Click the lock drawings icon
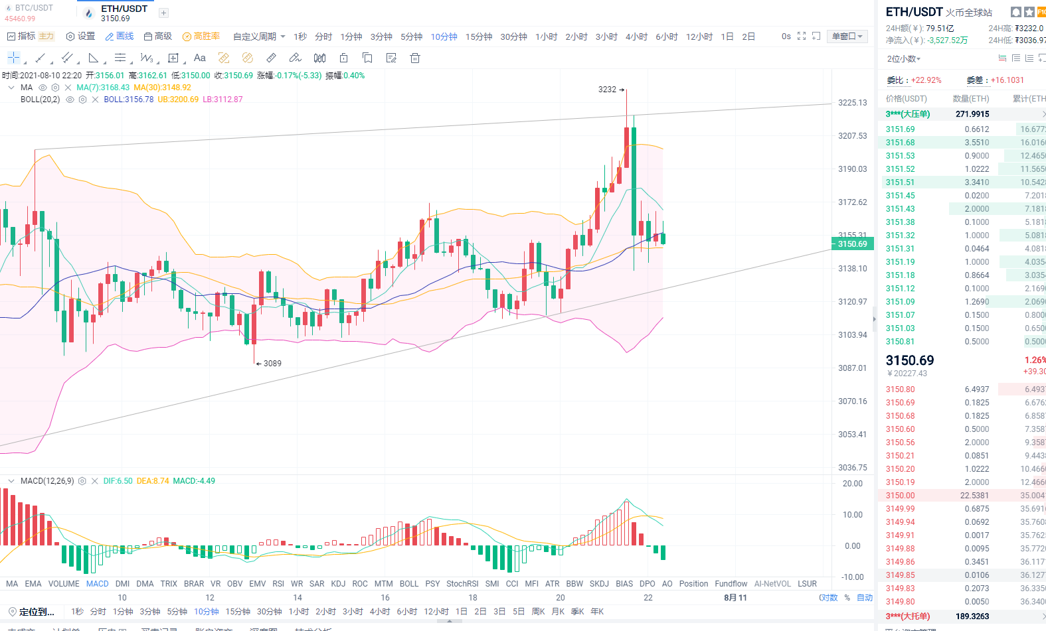The width and height of the screenshot is (1046, 631). [x=343, y=58]
